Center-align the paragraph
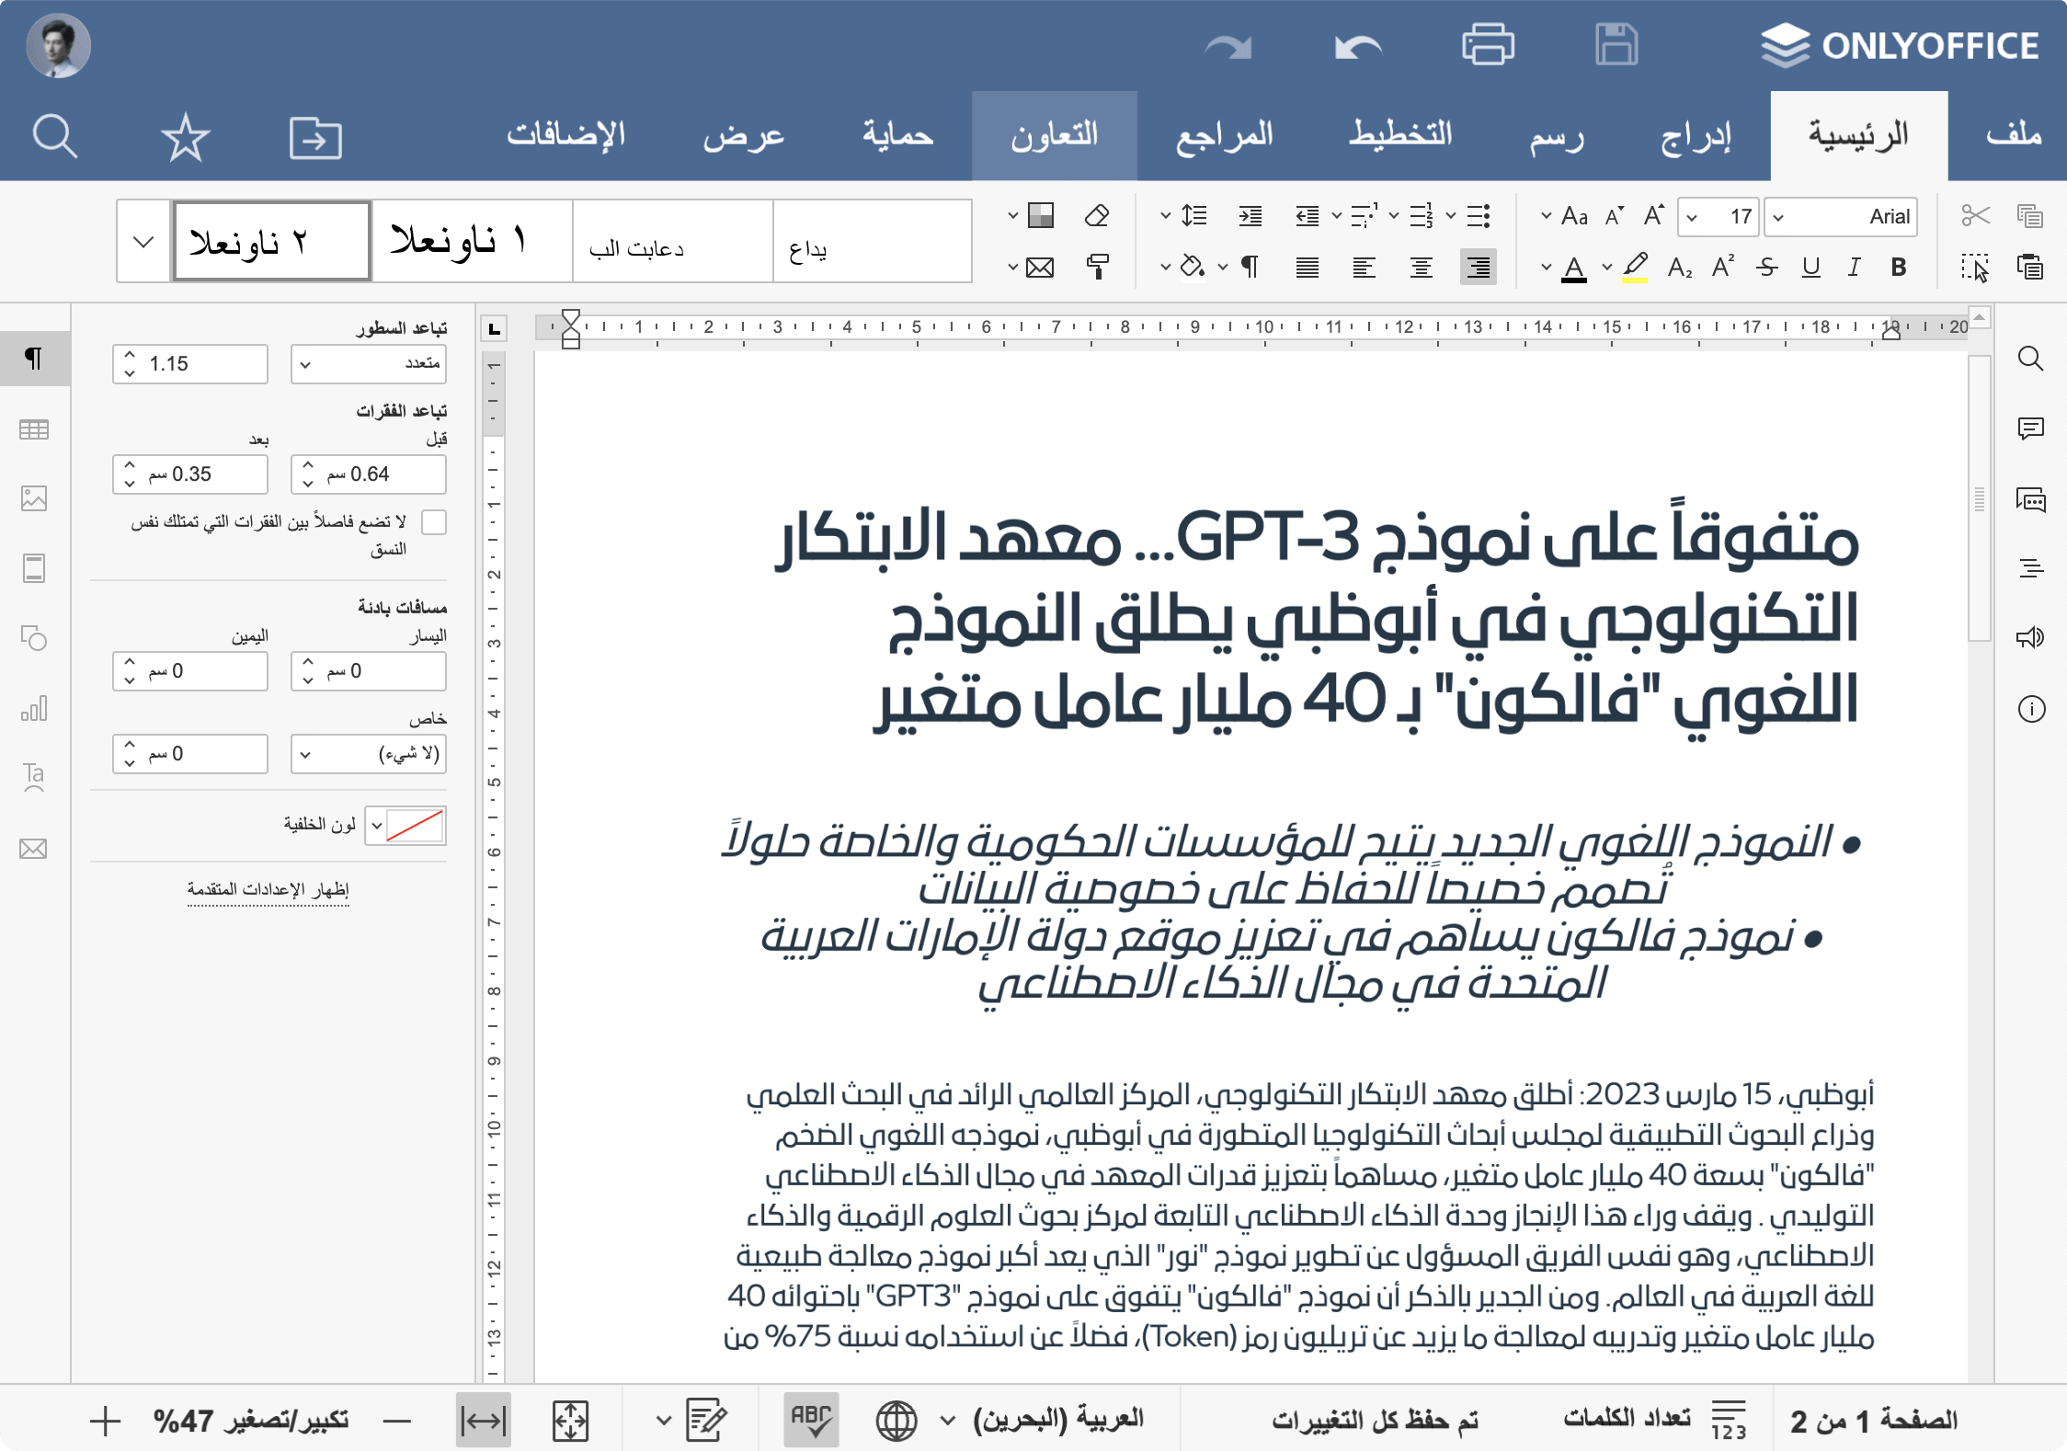The width and height of the screenshot is (2067, 1451). point(1421,268)
